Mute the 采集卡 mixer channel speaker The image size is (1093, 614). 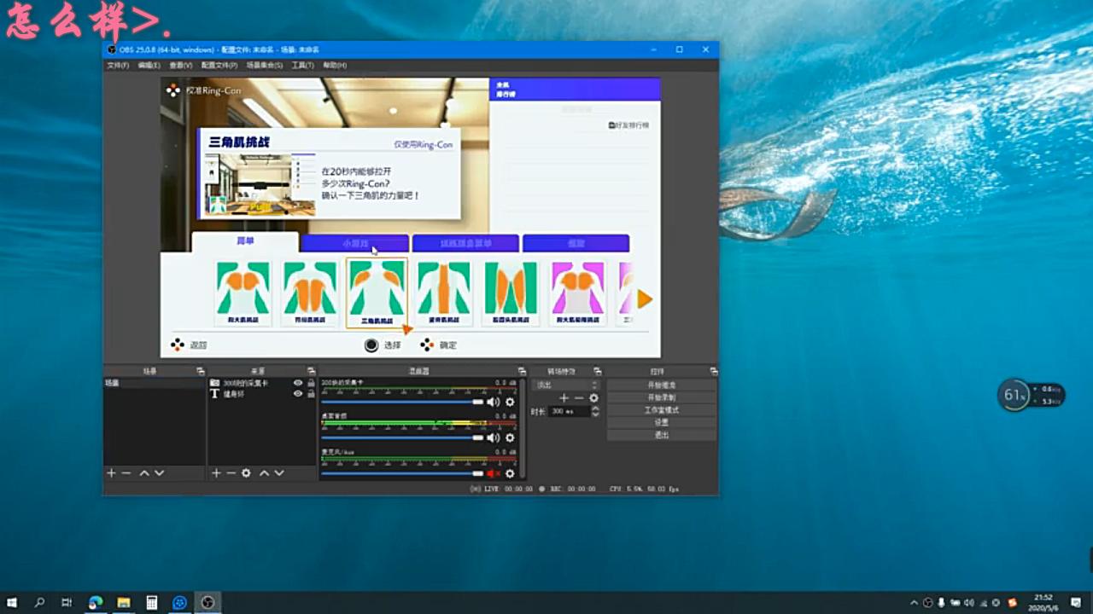click(493, 402)
